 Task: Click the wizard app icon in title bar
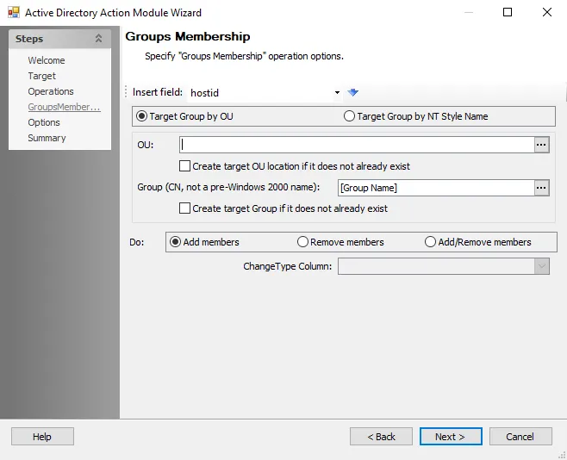click(14, 12)
